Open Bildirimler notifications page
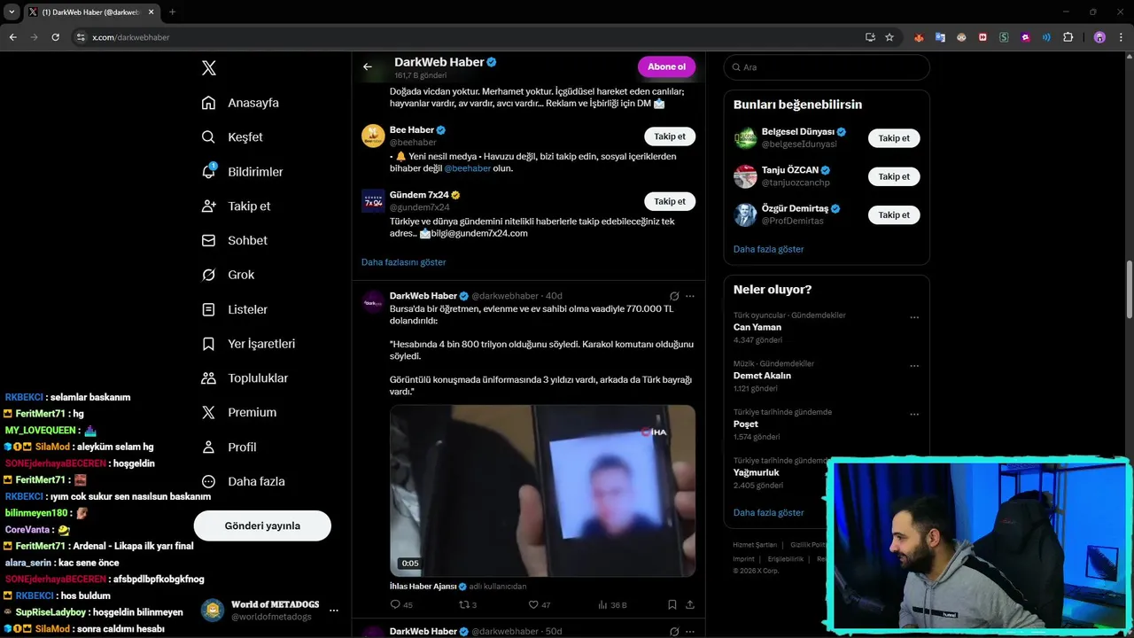This screenshot has width=1134, height=638. point(242,172)
